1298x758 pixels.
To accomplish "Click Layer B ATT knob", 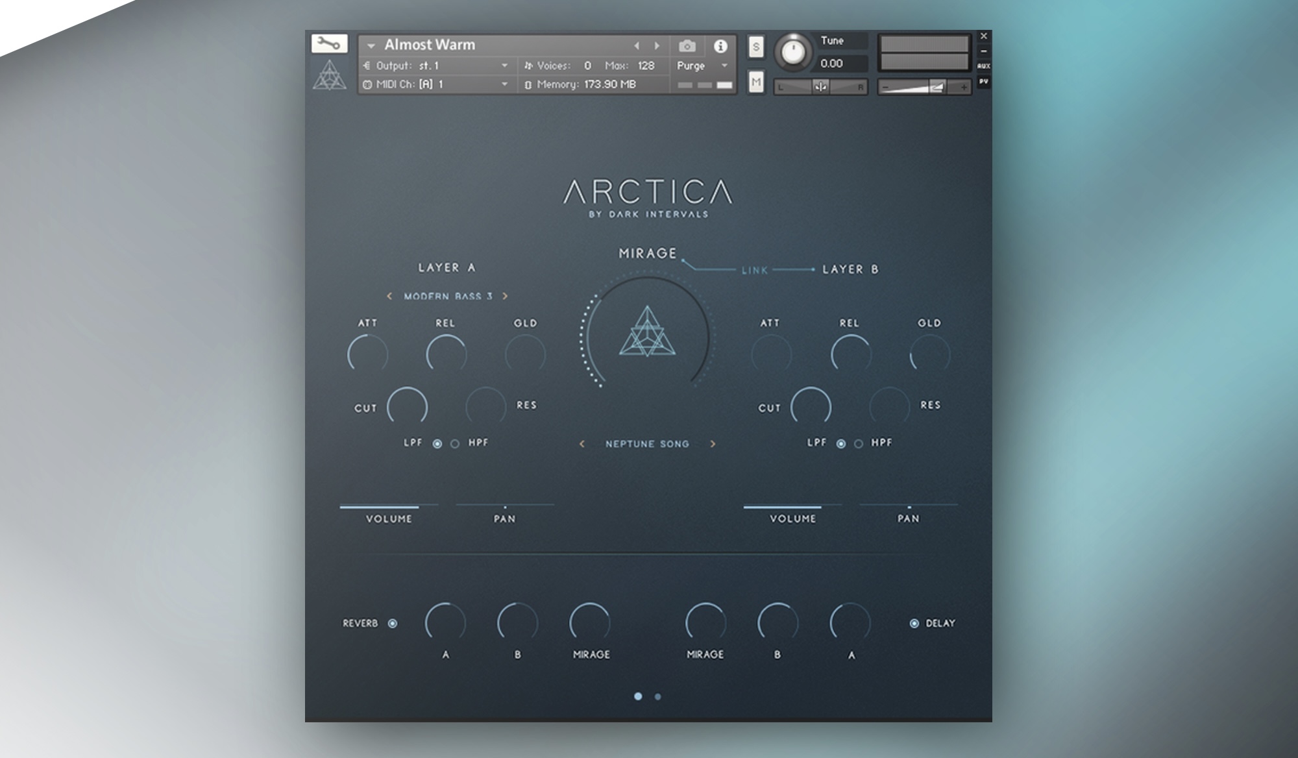I will [x=771, y=354].
